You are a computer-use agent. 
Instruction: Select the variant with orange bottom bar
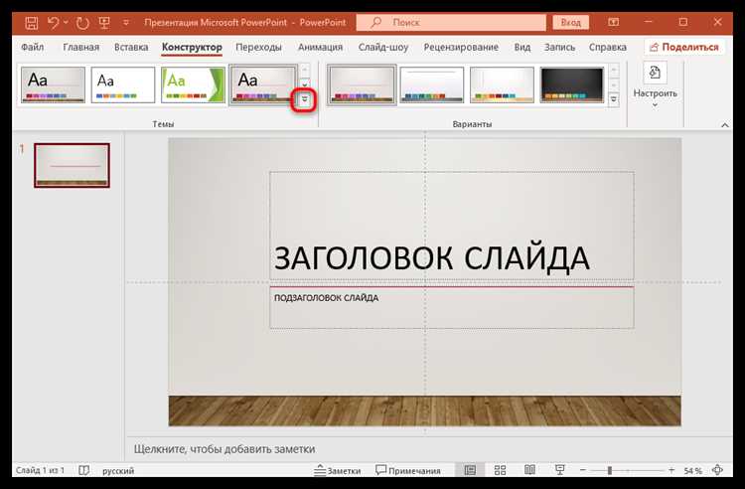(502, 84)
